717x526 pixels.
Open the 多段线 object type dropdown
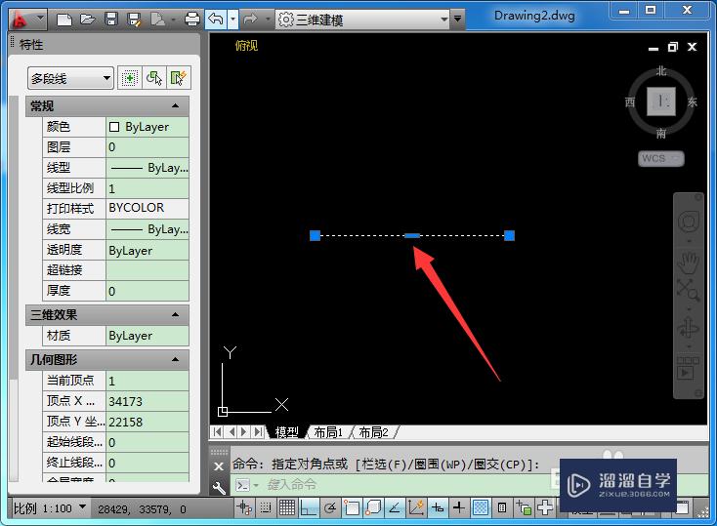[70, 78]
